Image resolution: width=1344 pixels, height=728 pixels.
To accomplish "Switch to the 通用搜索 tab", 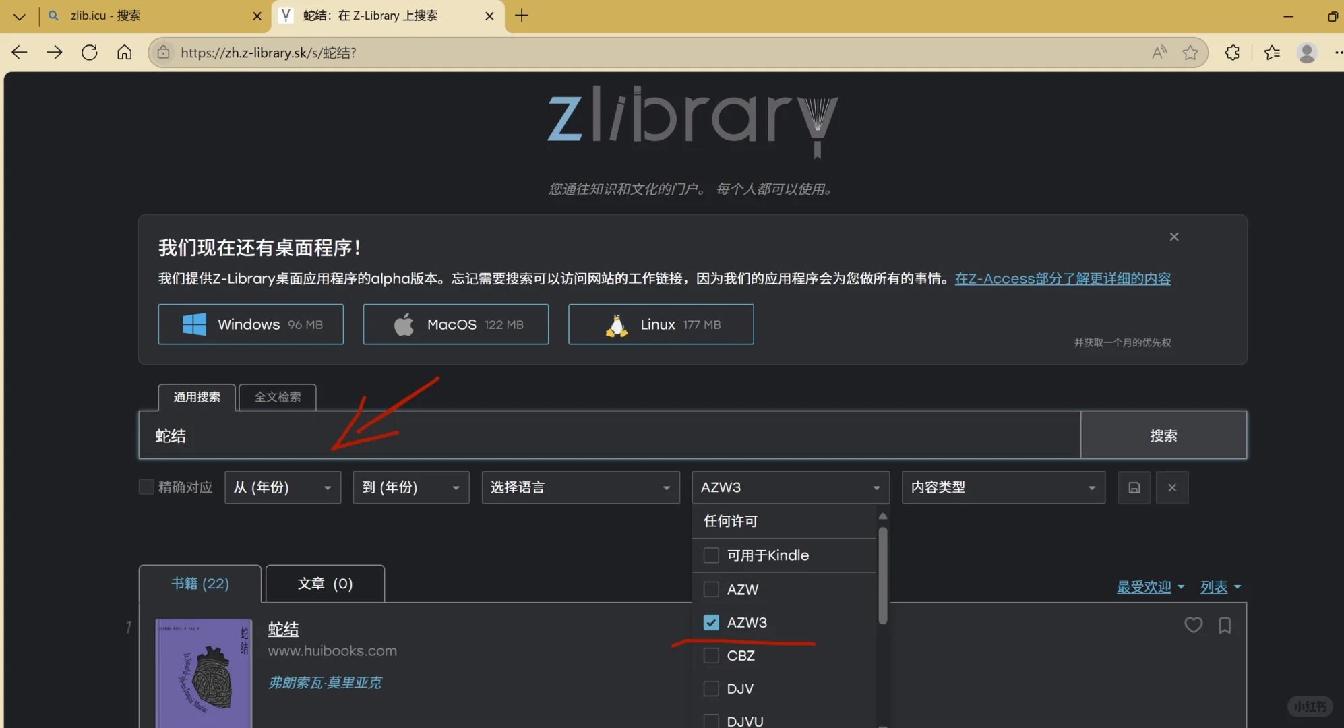I will [197, 397].
